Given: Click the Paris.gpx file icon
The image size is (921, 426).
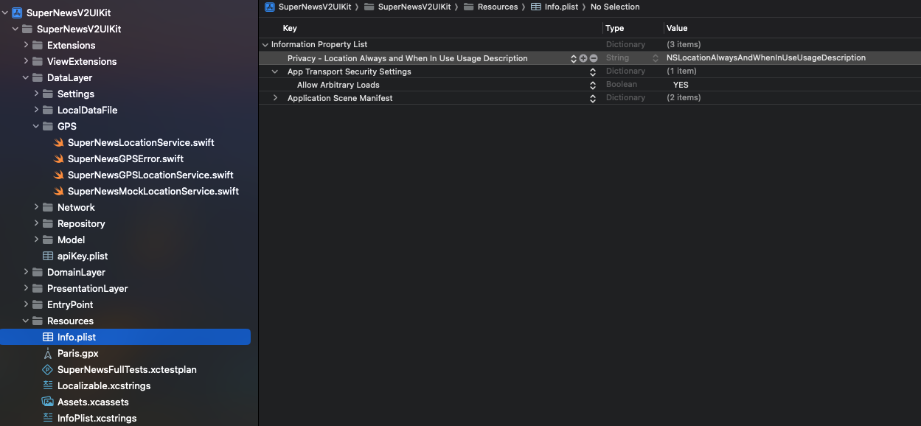Looking at the screenshot, I should (48, 353).
